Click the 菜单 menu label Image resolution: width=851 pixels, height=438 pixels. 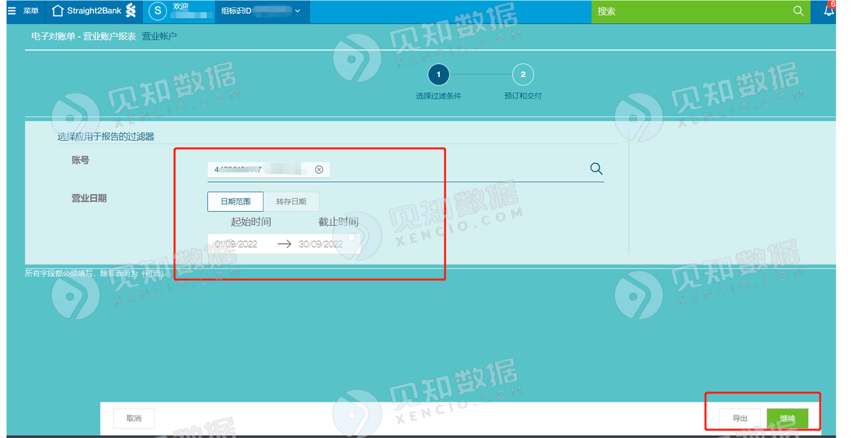[31, 11]
